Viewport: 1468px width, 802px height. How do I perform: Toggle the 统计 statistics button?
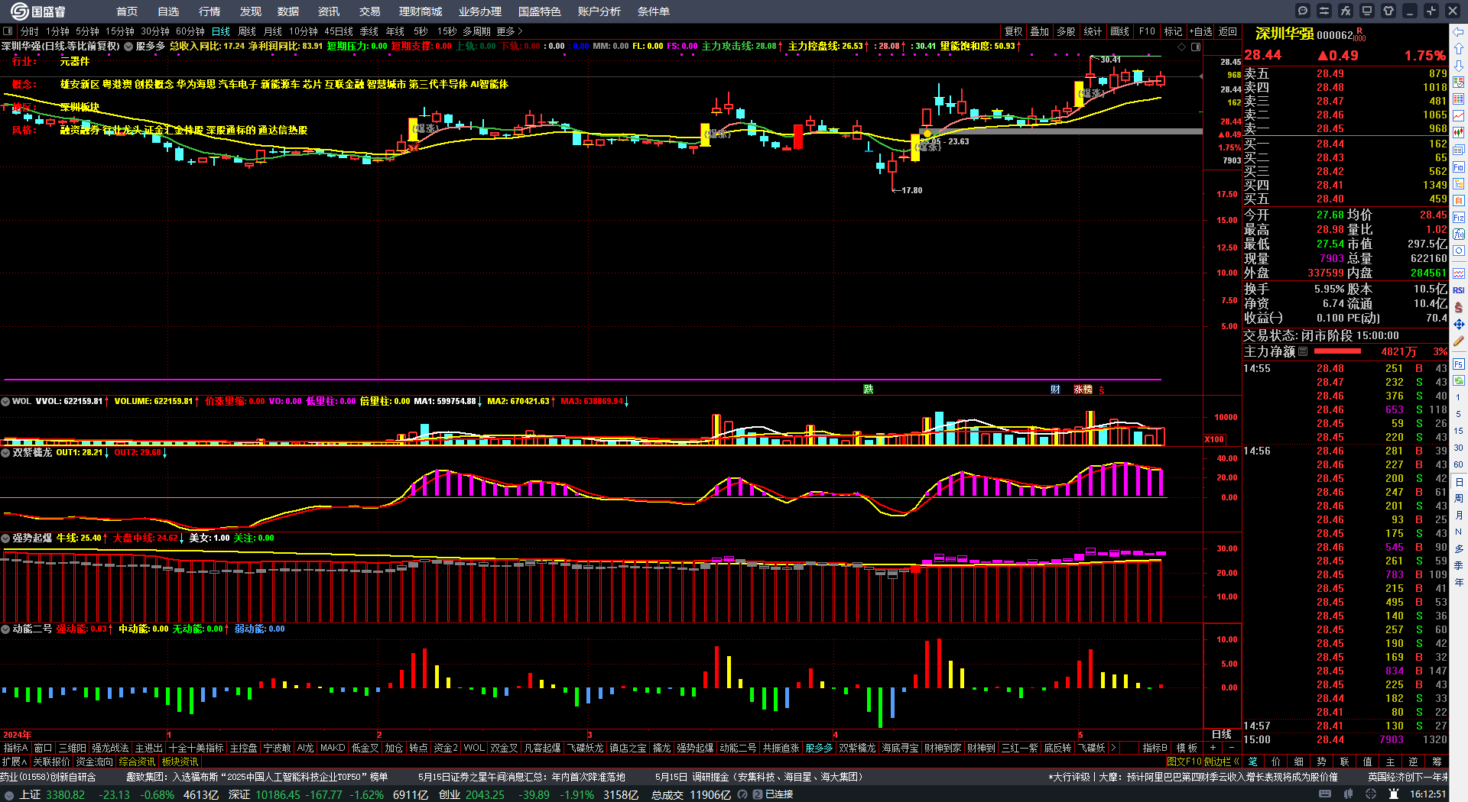pyautogui.click(x=1093, y=31)
